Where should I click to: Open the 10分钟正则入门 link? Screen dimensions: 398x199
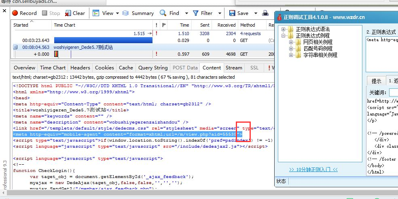tap(313, 170)
